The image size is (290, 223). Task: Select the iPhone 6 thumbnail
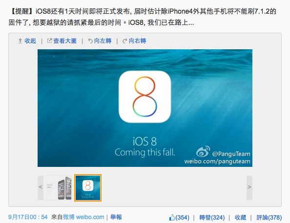click(59, 188)
